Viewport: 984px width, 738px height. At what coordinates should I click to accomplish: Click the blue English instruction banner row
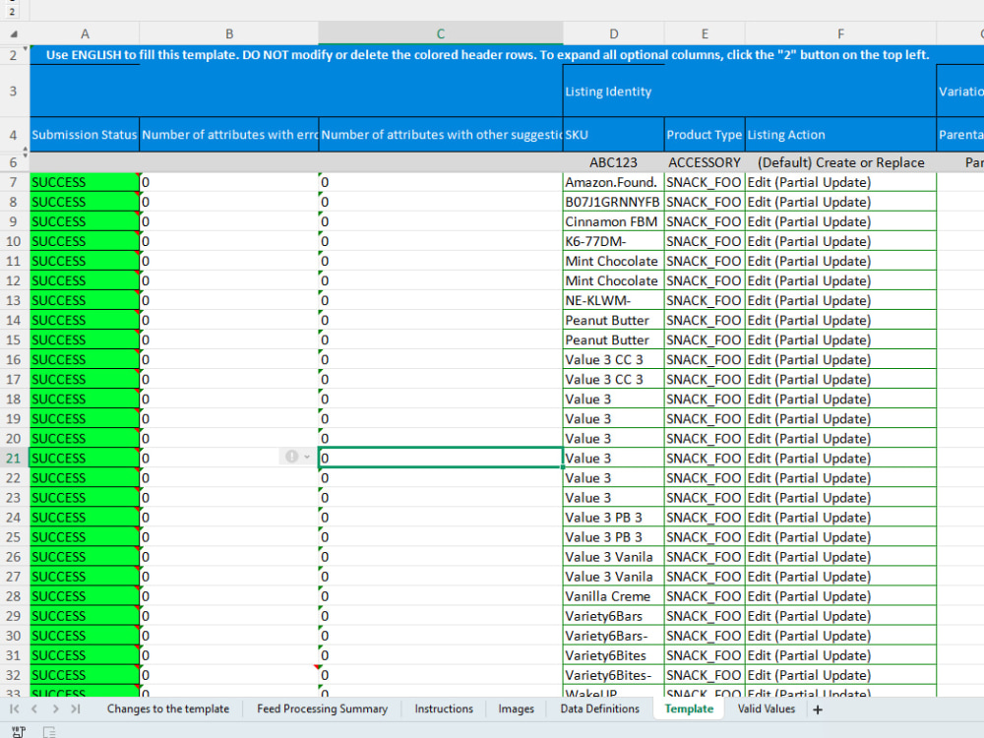pyautogui.click(x=507, y=54)
